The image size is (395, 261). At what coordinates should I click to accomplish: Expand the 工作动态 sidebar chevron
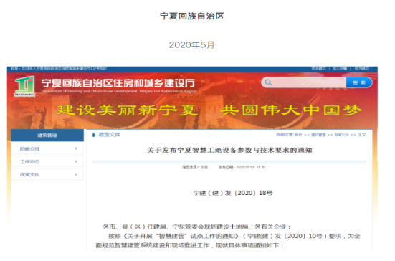(75, 161)
